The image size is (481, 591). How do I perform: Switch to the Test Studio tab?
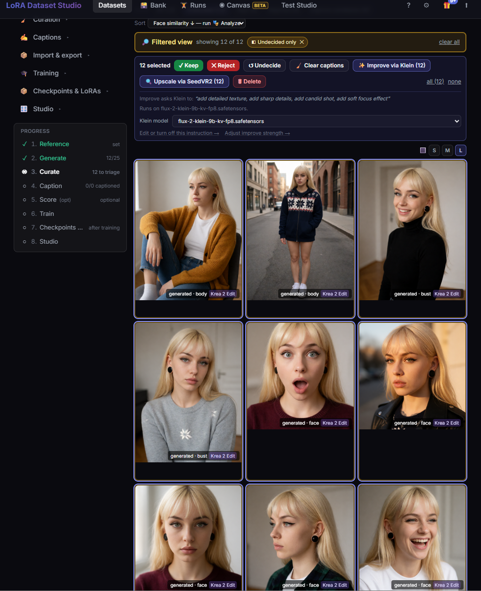coord(299,5)
